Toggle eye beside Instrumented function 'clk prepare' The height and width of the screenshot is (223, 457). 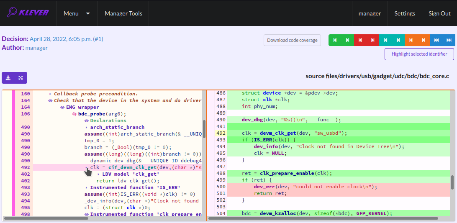87,215
